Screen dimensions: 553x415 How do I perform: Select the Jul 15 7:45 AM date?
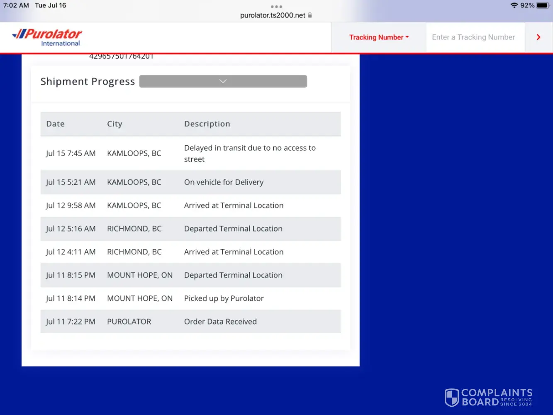point(71,153)
